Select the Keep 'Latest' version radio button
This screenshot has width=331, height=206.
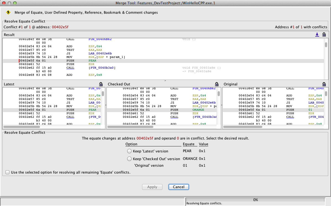(129, 151)
